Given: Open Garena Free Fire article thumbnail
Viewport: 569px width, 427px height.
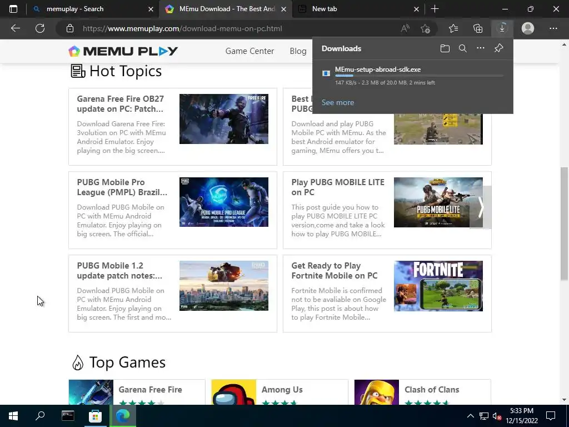Looking at the screenshot, I should 224,119.
